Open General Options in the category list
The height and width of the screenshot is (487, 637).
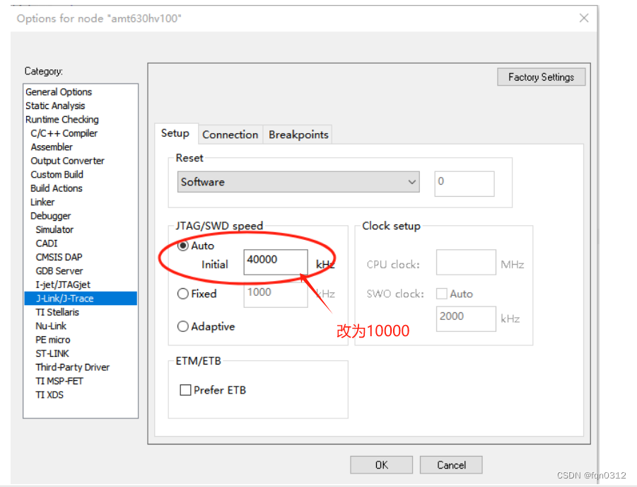[59, 91]
